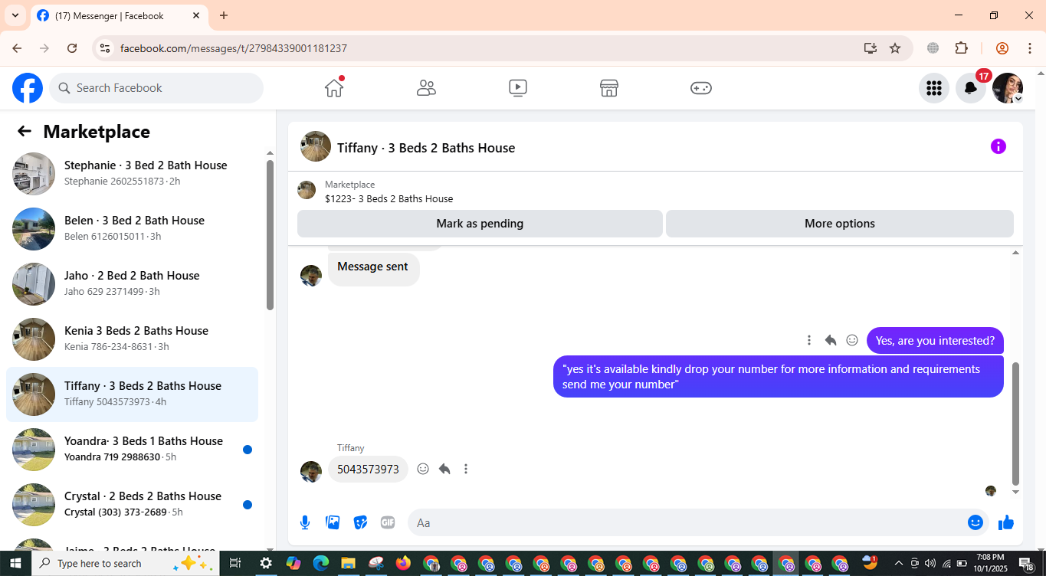Viewport: 1046px width, 576px height.
Task: Open the tab search dropdown chevron
Action: [15, 15]
